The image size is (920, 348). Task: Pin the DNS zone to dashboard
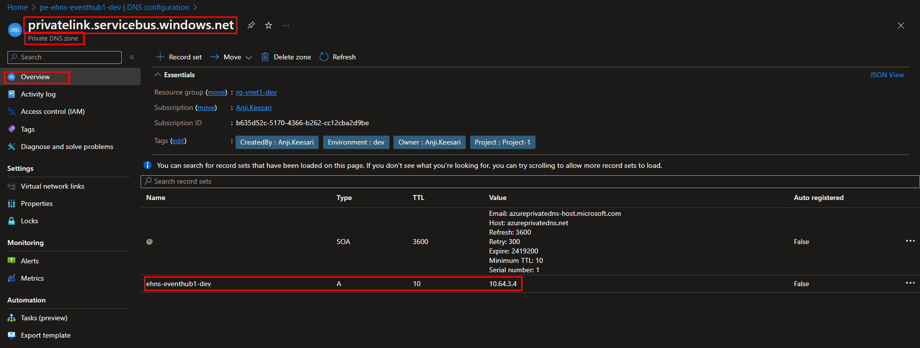[251, 25]
